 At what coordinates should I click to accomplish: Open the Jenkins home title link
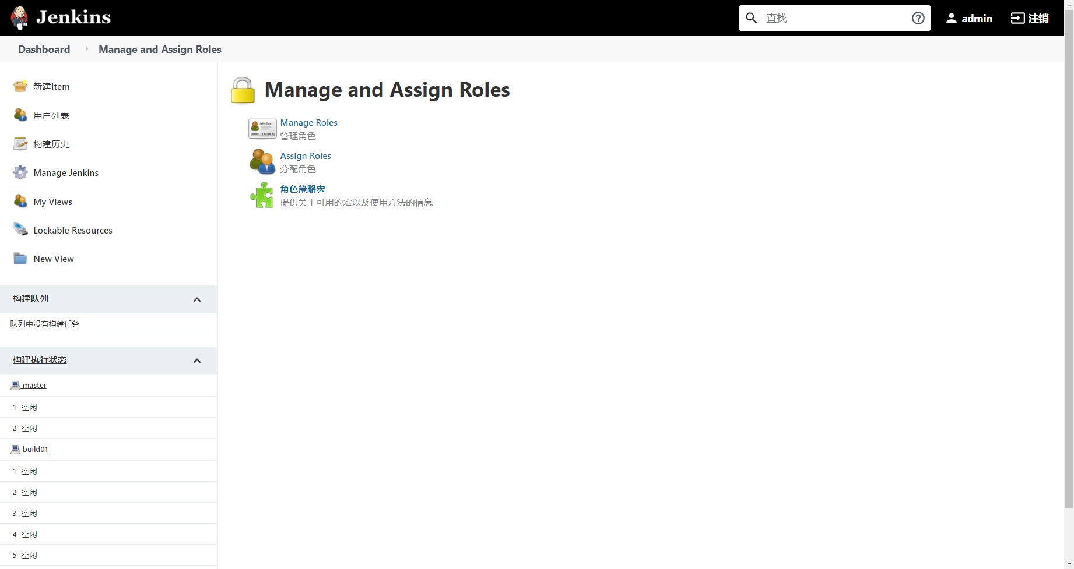point(73,17)
